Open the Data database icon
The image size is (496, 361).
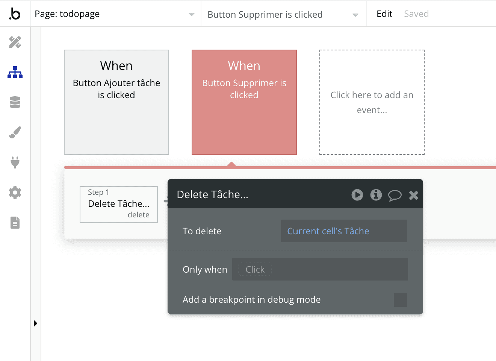tap(15, 102)
